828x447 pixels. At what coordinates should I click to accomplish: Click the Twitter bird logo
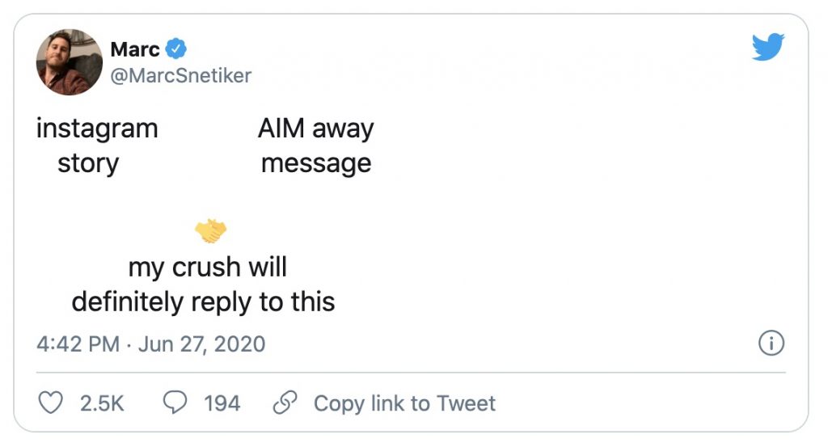tap(767, 48)
